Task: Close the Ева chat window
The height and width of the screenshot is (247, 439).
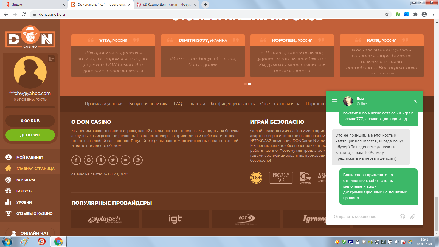Action: click(x=415, y=101)
